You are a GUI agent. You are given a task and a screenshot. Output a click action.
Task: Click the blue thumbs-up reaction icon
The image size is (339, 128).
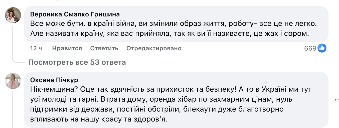[322, 48]
